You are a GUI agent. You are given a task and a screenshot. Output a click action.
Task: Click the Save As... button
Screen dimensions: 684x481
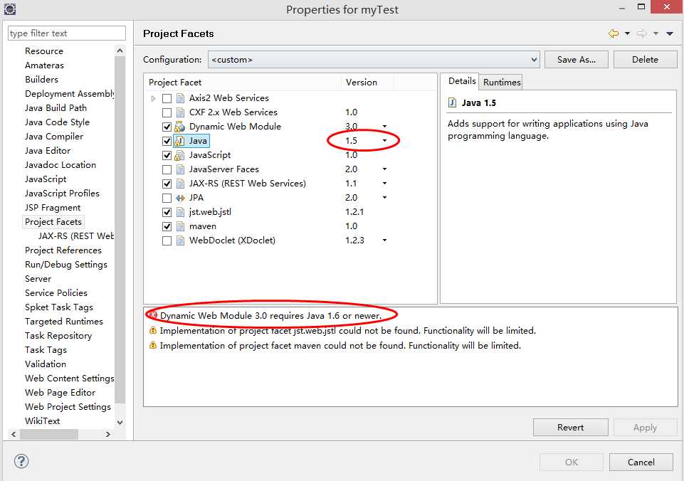coord(577,60)
